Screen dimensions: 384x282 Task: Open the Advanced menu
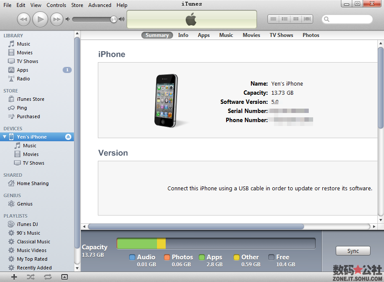(100, 5)
